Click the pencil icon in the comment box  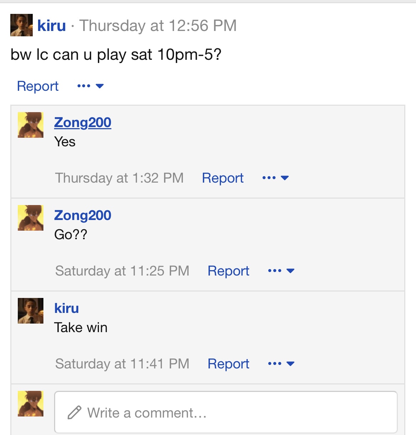pos(74,413)
